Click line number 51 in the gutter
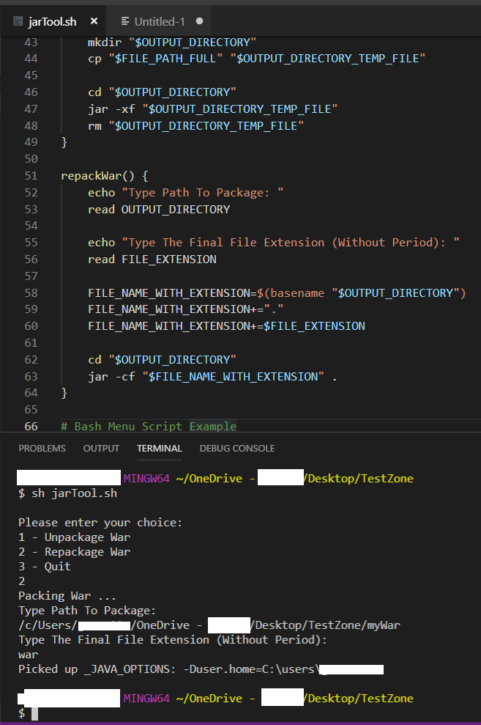This screenshot has height=725, width=481. (x=31, y=176)
